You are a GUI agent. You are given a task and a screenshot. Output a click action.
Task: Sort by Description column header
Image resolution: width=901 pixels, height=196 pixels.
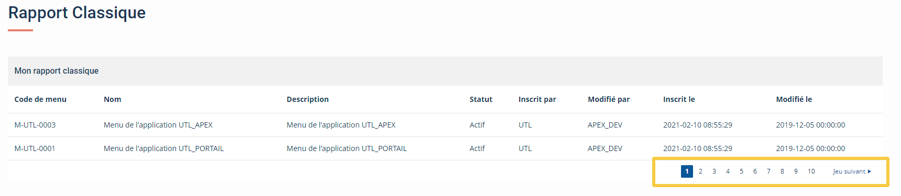pos(307,99)
